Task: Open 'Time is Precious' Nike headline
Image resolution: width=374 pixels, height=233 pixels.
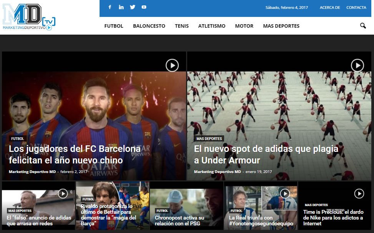Action: tap(333, 218)
